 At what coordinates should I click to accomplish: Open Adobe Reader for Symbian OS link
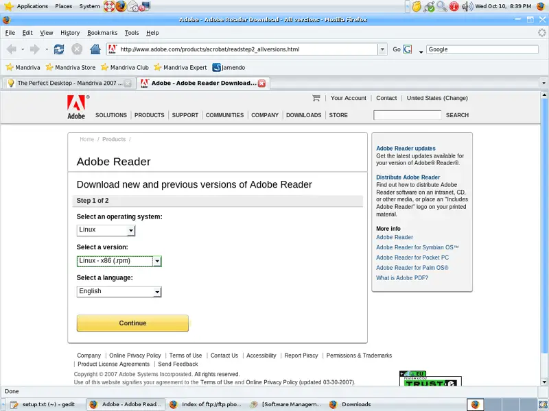pos(417,247)
